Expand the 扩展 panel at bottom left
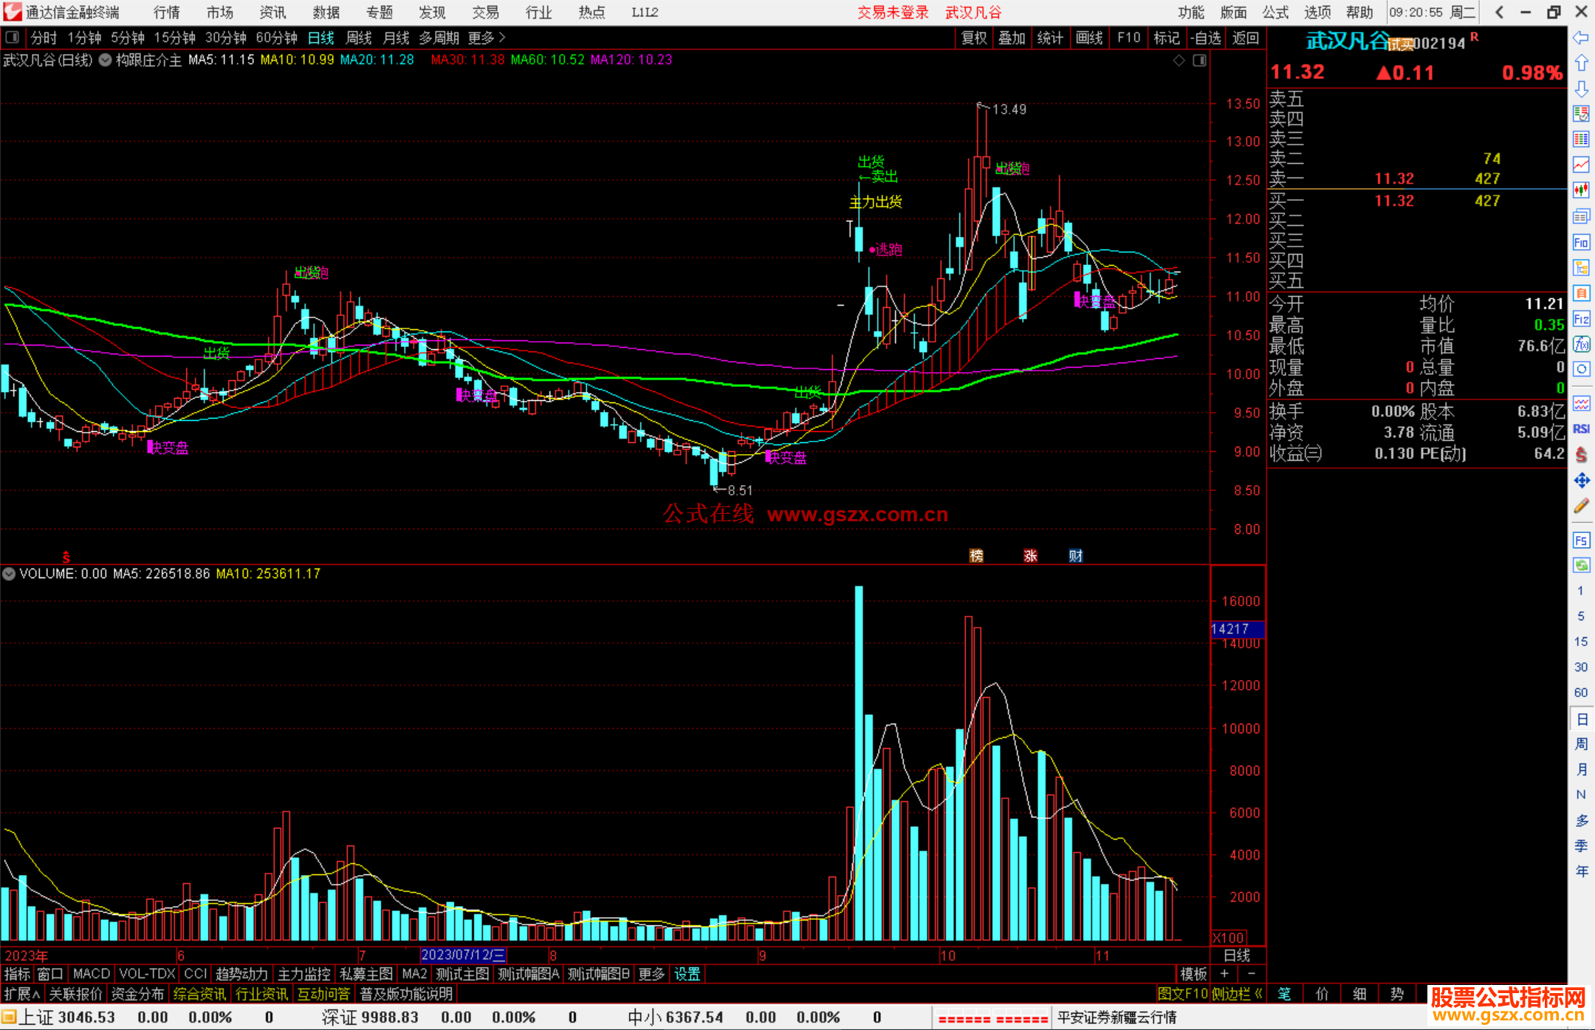Screen dimensions: 1595x1030 coord(22,994)
